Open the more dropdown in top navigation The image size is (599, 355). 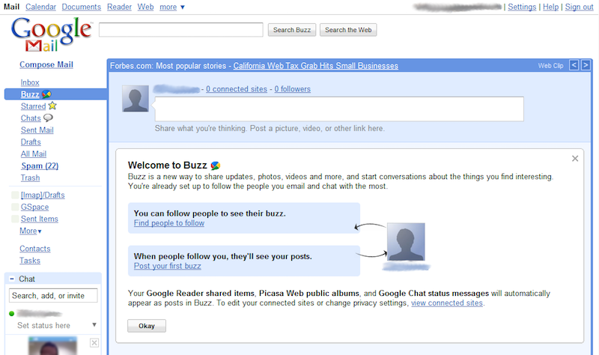click(x=172, y=7)
